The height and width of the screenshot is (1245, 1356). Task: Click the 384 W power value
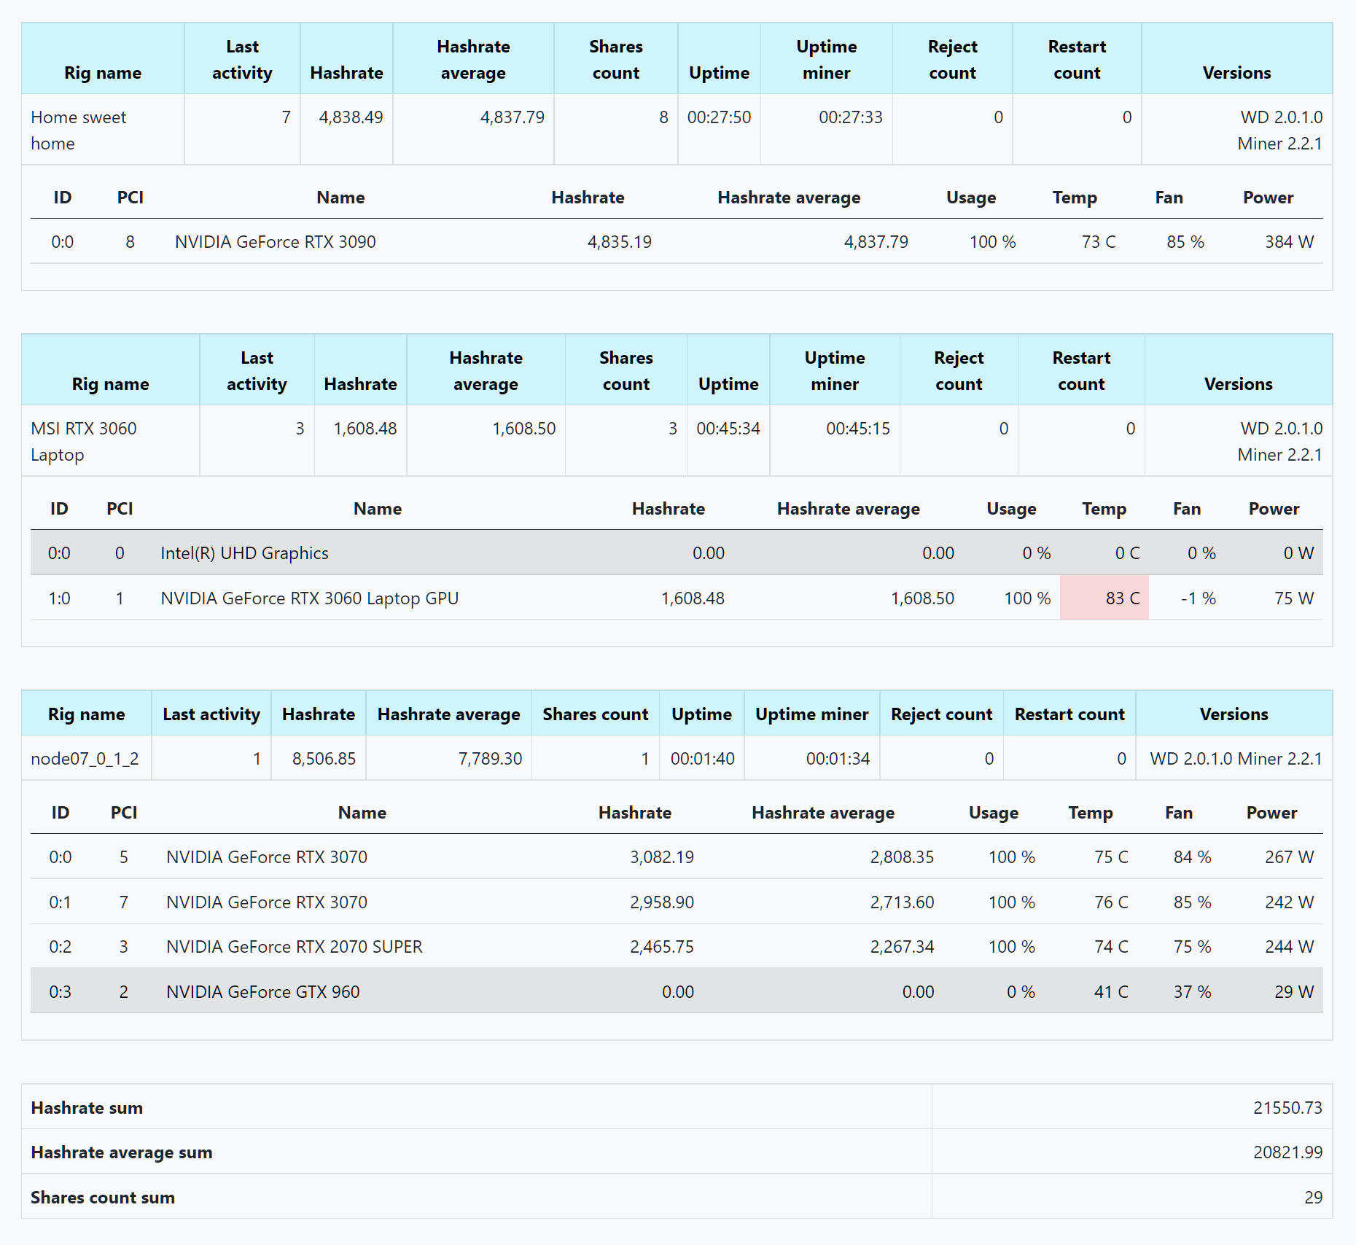(x=1288, y=241)
